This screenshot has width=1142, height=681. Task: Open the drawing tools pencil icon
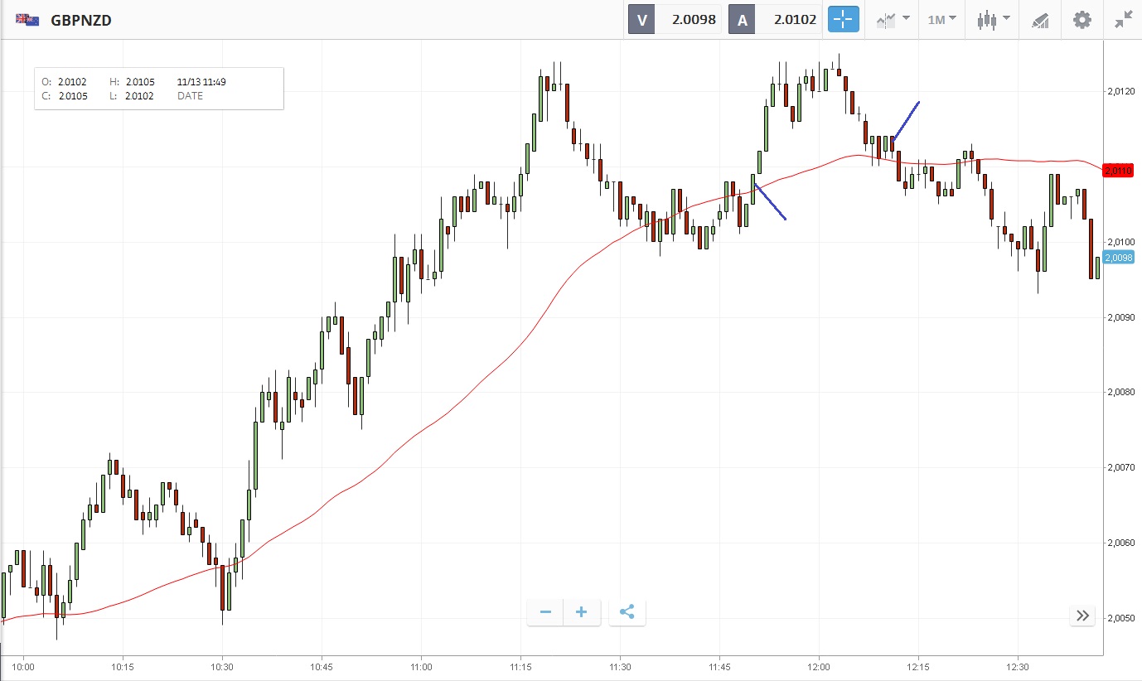pos(1040,20)
